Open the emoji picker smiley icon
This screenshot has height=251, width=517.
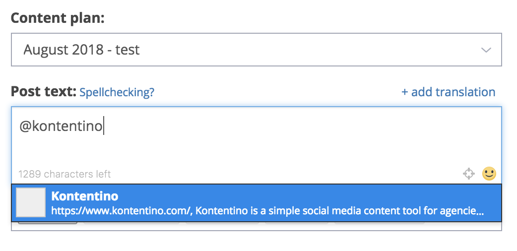(489, 174)
